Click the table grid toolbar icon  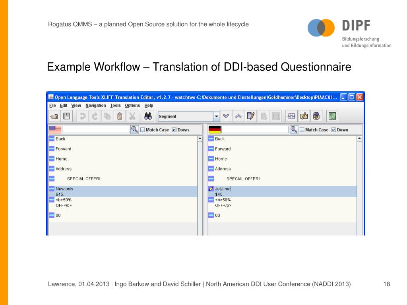pos(291,116)
